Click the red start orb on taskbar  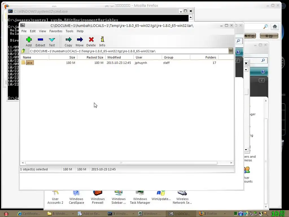(6, 214)
